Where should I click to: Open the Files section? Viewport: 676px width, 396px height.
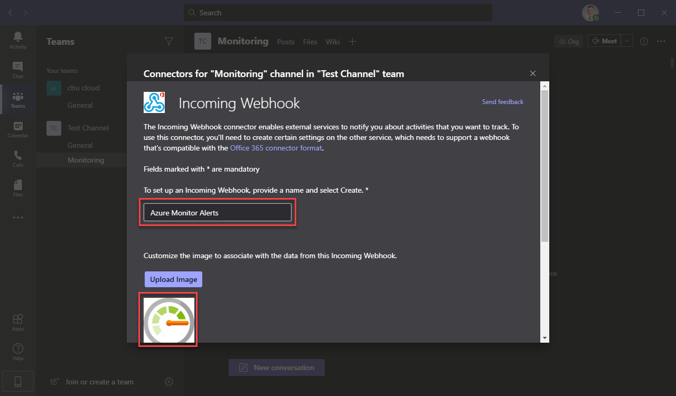[x=18, y=188]
